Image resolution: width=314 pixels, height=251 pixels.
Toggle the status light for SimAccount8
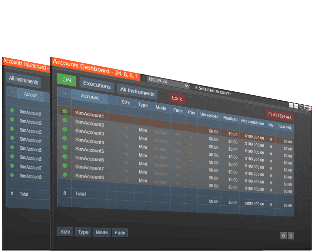click(x=65, y=174)
